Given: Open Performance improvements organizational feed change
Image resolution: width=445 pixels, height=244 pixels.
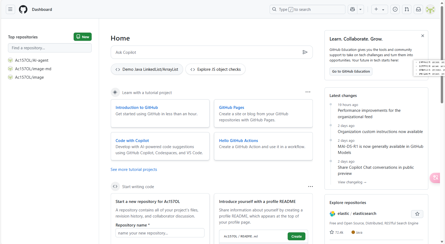Looking at the screenshot, I should pos(369,114).
